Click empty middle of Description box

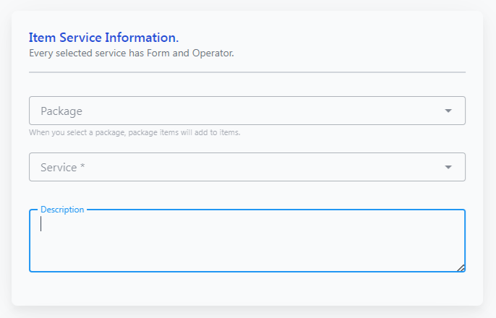[x=247, y=244]
